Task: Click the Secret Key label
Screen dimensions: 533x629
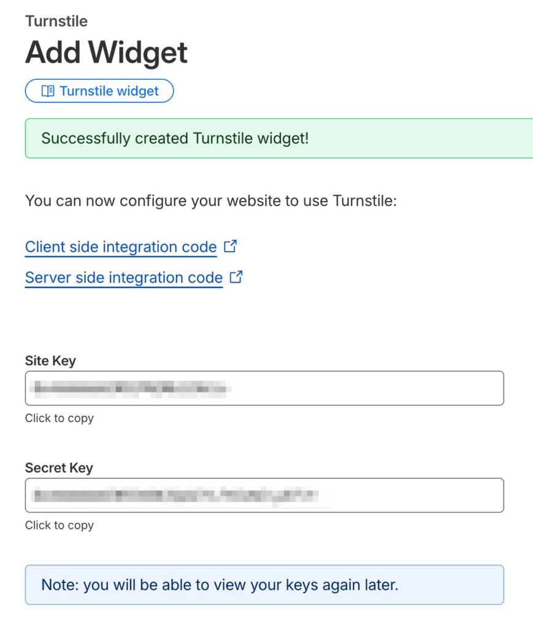Action: tap(59, 467)
